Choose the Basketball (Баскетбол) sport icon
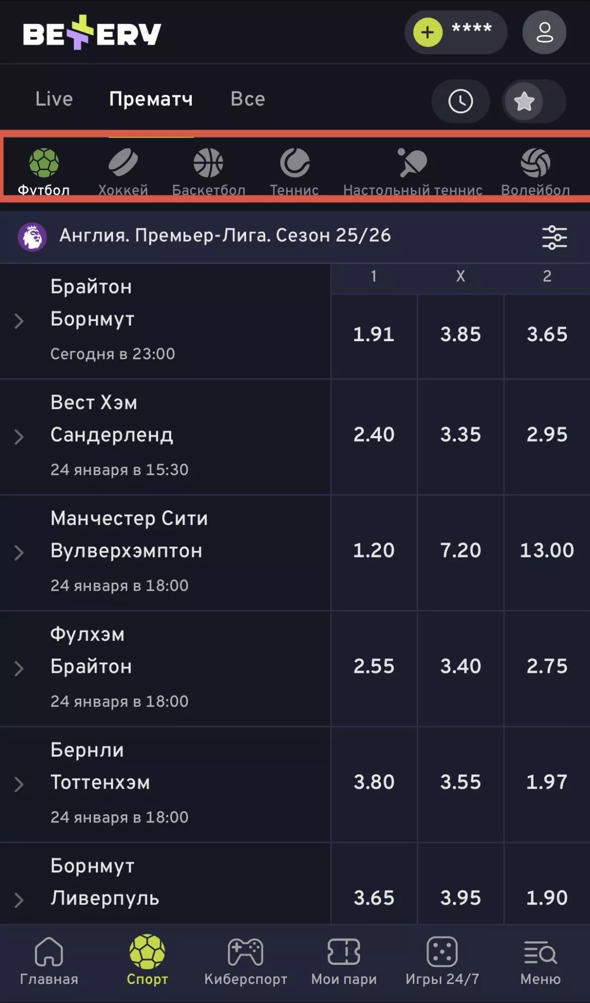This screenshot has height=1003, width=590. point(208,164)
